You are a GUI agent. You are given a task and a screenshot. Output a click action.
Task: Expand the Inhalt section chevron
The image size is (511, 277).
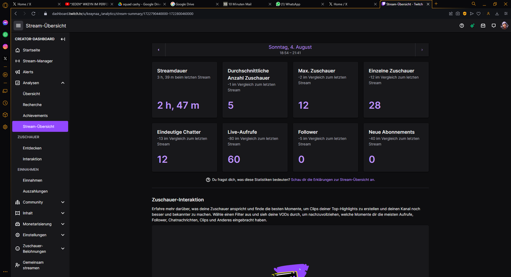coord(63,213)
